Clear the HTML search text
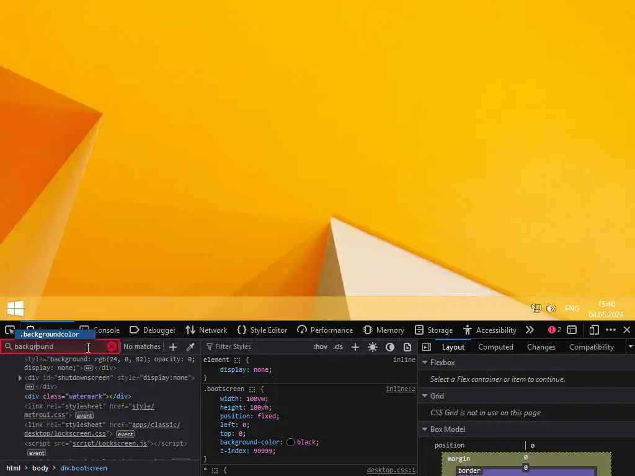Screen dimensions: 635x476 pos(112,346)
